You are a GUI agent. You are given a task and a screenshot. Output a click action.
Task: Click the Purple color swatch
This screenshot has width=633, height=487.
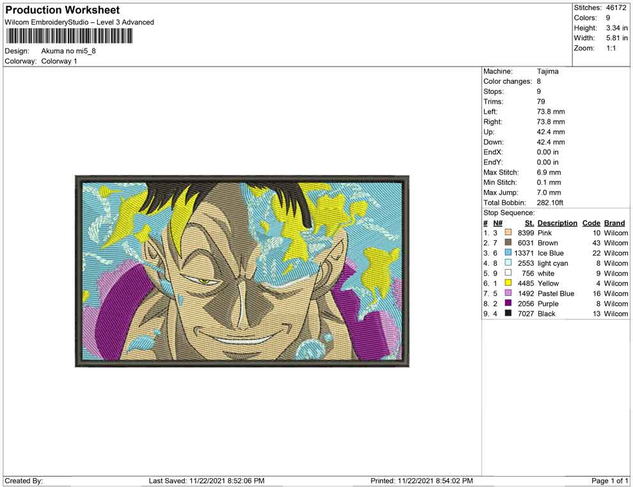click(x=508, y=303)
